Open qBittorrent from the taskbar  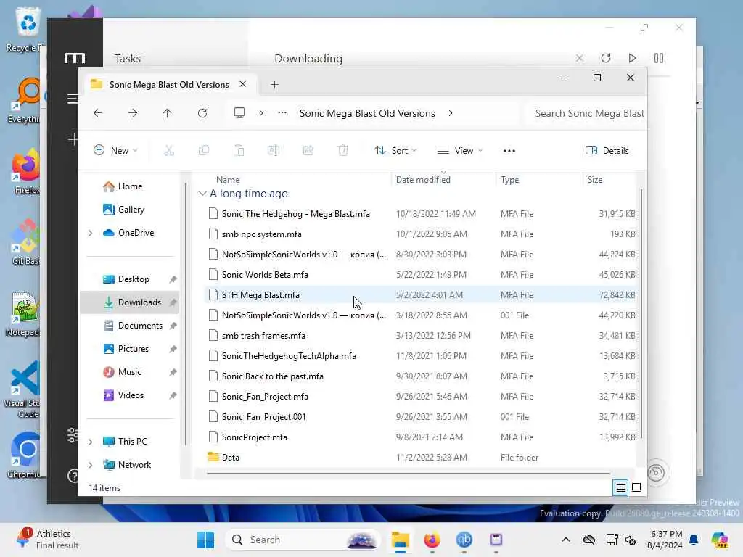pyautogui.click(x=464, y=540)
